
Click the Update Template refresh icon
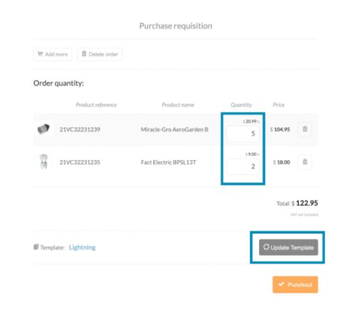coord(266,247)
